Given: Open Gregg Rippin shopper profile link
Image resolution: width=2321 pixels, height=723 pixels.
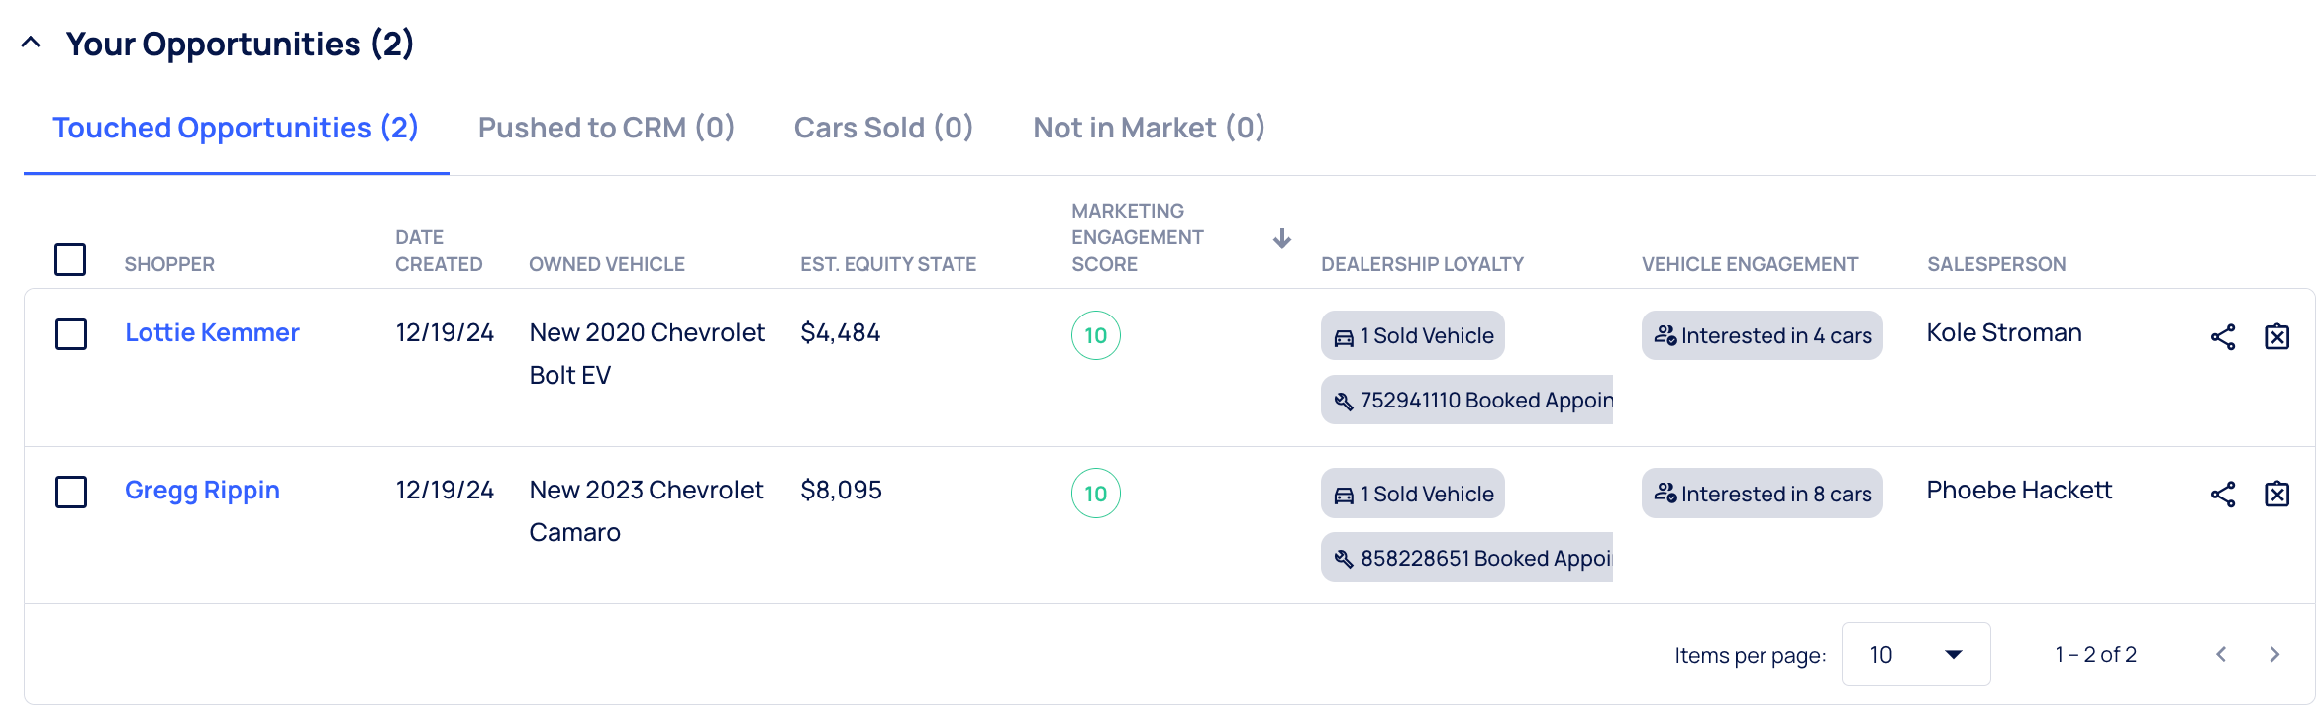Looking at the screenshot, I should pos(202,491).
